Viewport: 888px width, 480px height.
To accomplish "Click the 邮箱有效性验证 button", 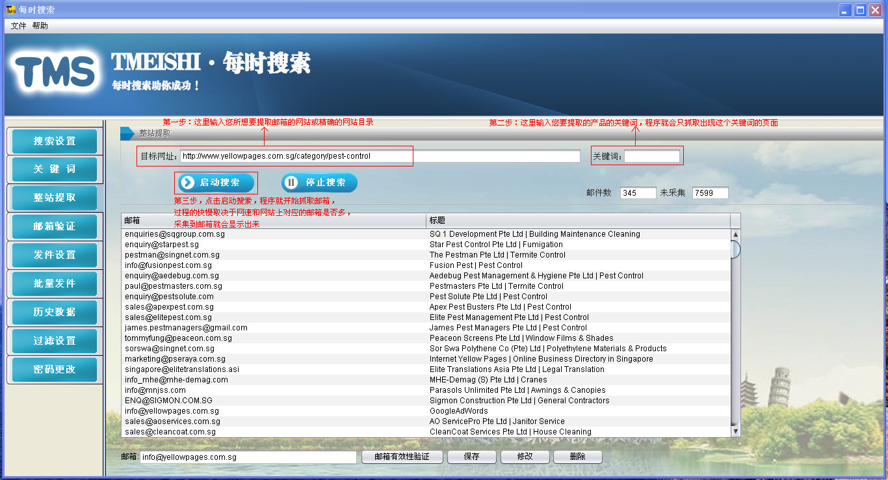I will click(402, 457).
